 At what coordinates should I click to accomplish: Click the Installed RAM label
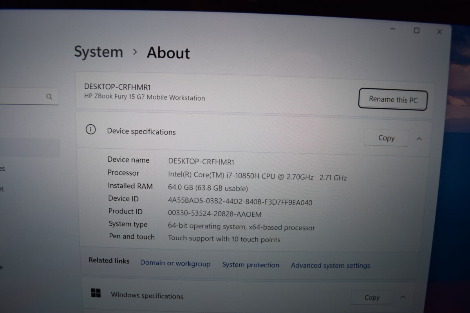(x=130, y=186)
